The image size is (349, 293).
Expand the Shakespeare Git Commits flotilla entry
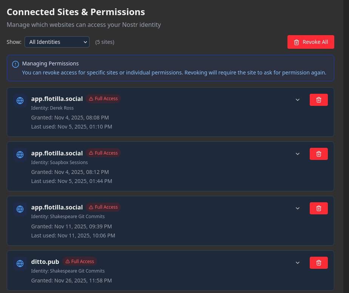297,208
